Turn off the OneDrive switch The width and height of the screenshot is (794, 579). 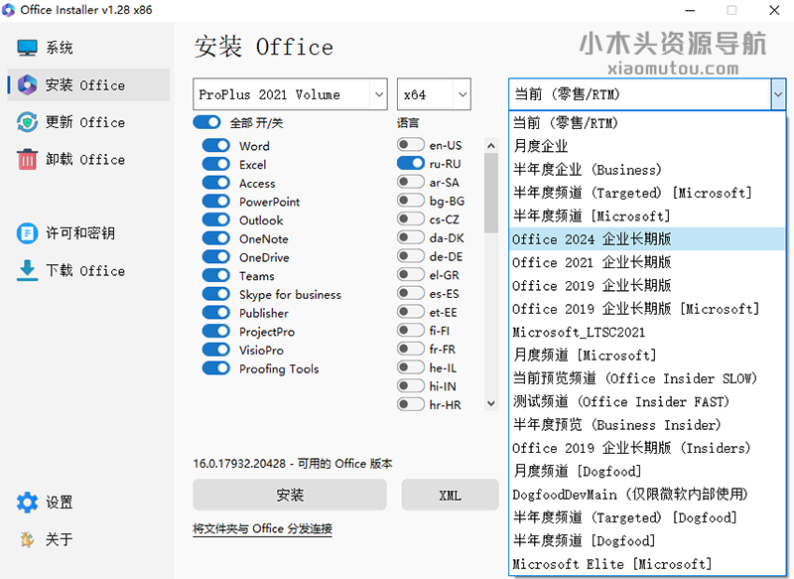coord(216,257)
